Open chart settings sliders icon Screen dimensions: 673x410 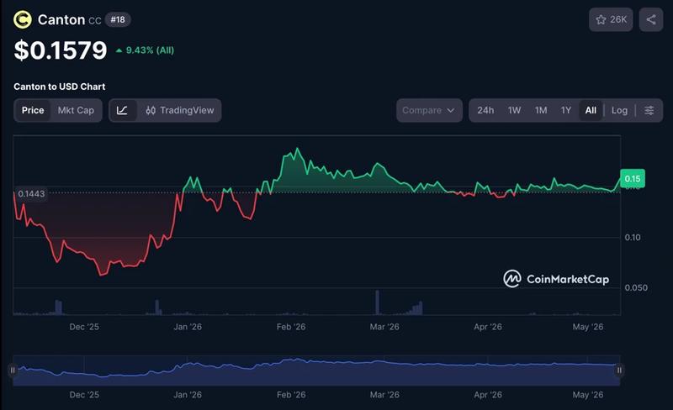649,111
